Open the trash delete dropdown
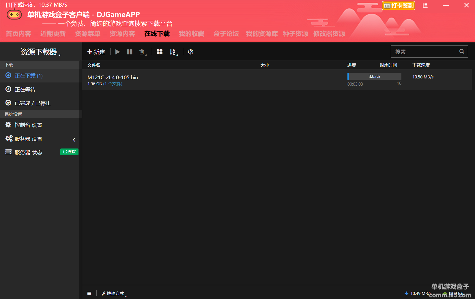The height and width of the screenshot is (299, 475). (x=142, y=52)
